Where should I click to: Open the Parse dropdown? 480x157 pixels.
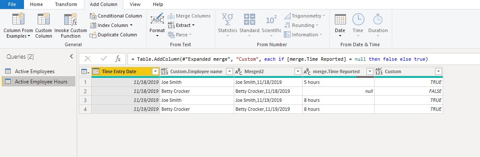point(180,35)
